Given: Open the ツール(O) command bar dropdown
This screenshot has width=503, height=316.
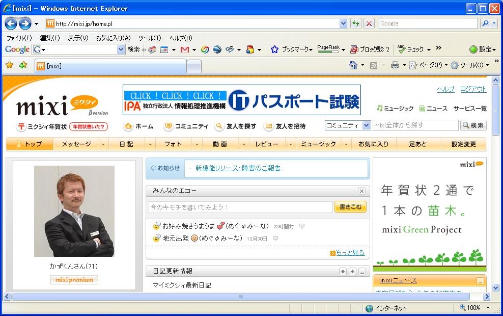Looking at the screenshot, I should [x=487, y=65].
